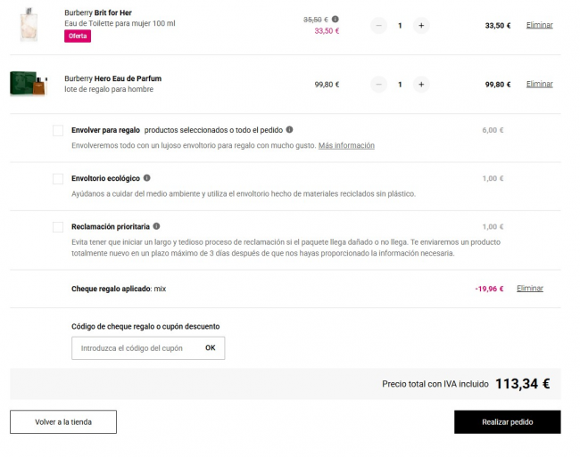Click info icon next to 35,50 € price
The height and width of the screenshot is (457, 580).
[336, 19]
